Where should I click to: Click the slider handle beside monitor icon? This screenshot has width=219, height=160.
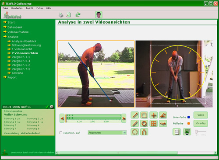(196, 132)
